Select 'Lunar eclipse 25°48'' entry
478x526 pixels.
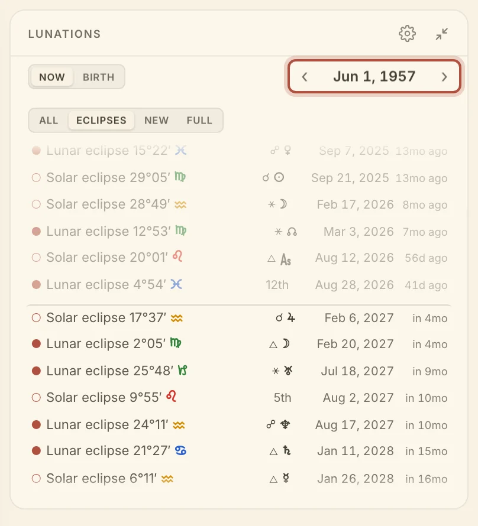[x=239, y=371]
